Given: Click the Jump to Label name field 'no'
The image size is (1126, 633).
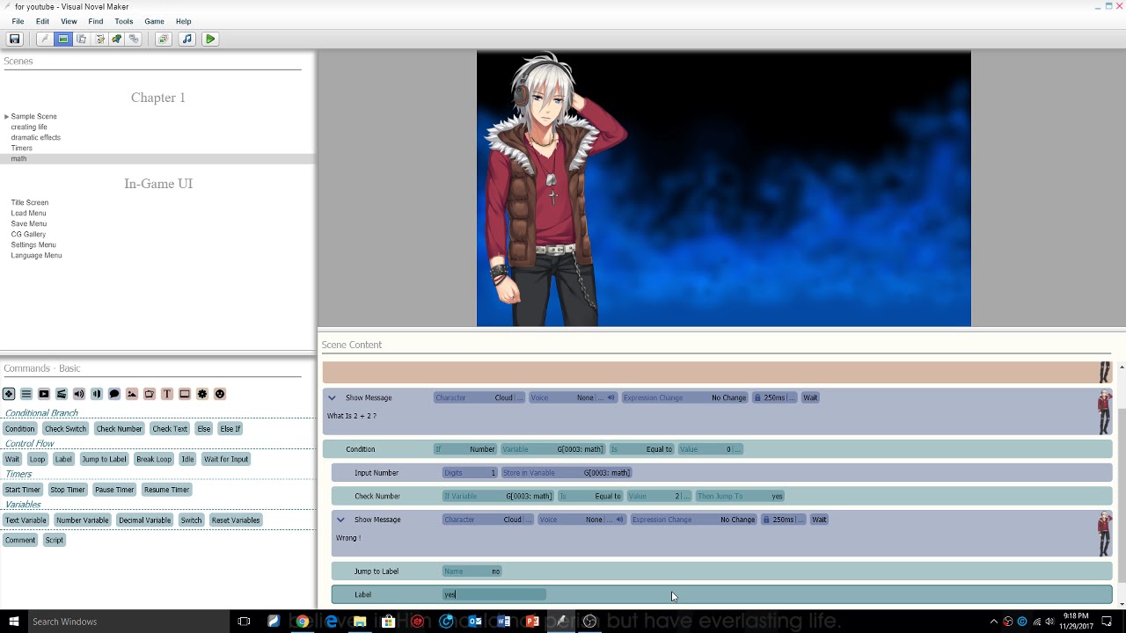Looking at the screenshot, I should pos(472,571).
